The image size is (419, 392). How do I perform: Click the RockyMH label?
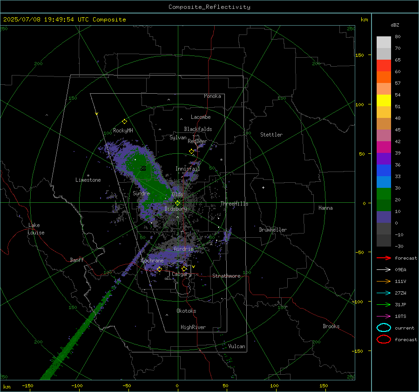[123, 131]
